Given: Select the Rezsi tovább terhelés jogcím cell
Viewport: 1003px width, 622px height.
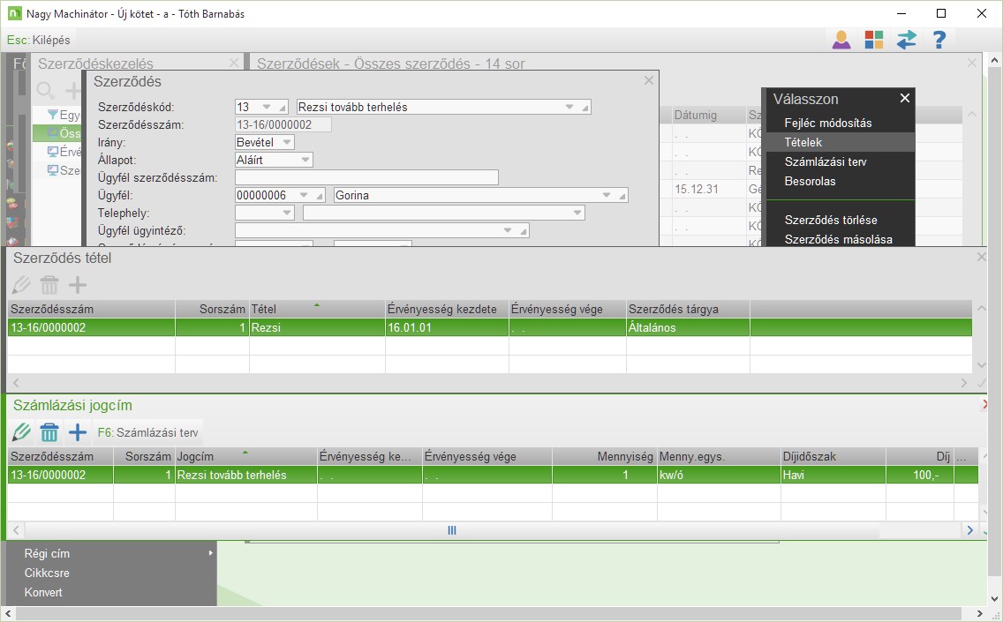Looking at the screenshot, I should [x=245, y=475].
